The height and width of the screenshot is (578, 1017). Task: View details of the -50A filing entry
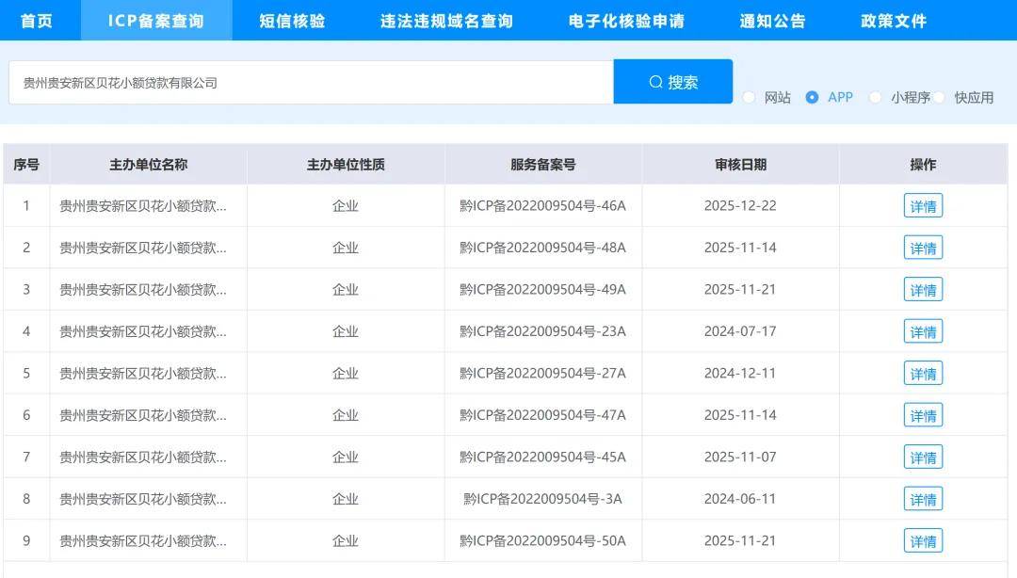tap(923, 540)
